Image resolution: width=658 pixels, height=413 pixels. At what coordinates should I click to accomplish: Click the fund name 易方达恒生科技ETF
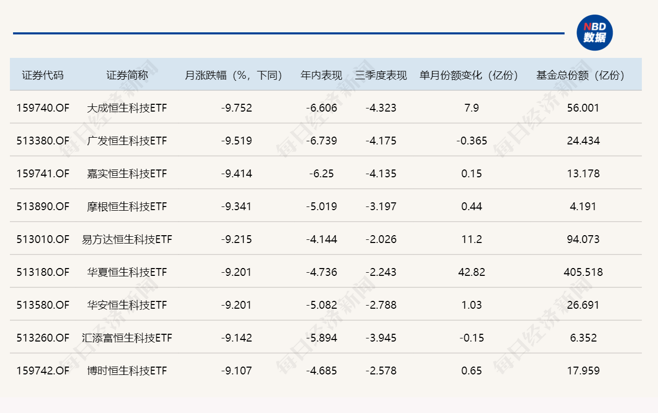click(x=127, y=239)
